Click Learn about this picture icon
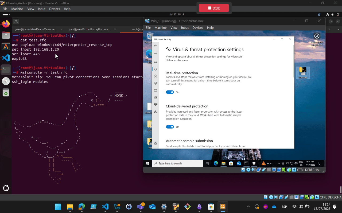 coord(317,39)
